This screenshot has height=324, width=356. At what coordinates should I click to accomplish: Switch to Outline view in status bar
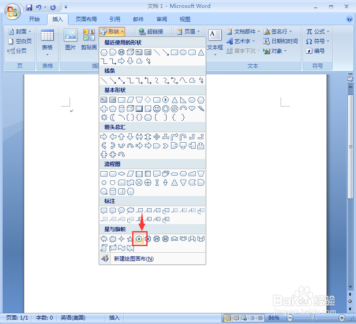[x=252, y=318]
